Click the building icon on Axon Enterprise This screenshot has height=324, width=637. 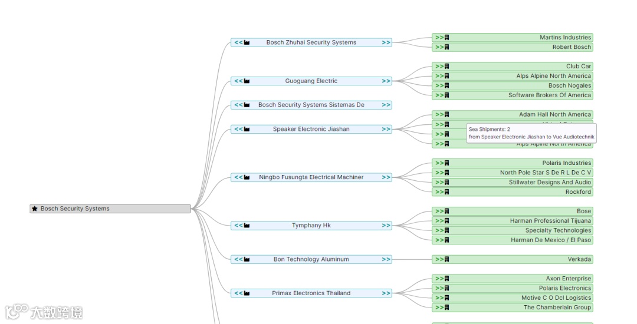[447, 279]
